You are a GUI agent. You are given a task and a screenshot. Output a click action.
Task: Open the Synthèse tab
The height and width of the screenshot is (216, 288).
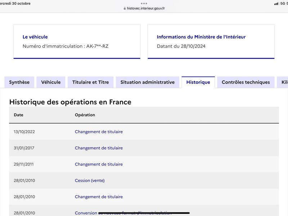click(19, 82)
